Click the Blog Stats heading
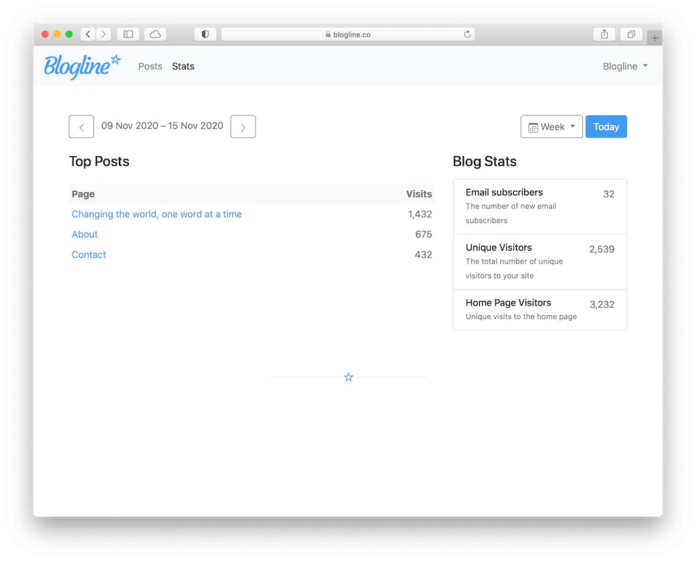 (x=485, y=162)
